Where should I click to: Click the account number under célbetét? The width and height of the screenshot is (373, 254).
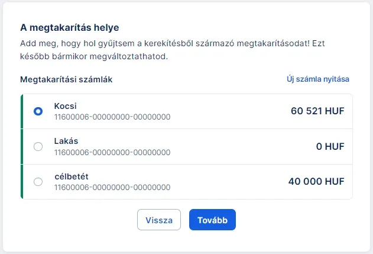(112, 188)
